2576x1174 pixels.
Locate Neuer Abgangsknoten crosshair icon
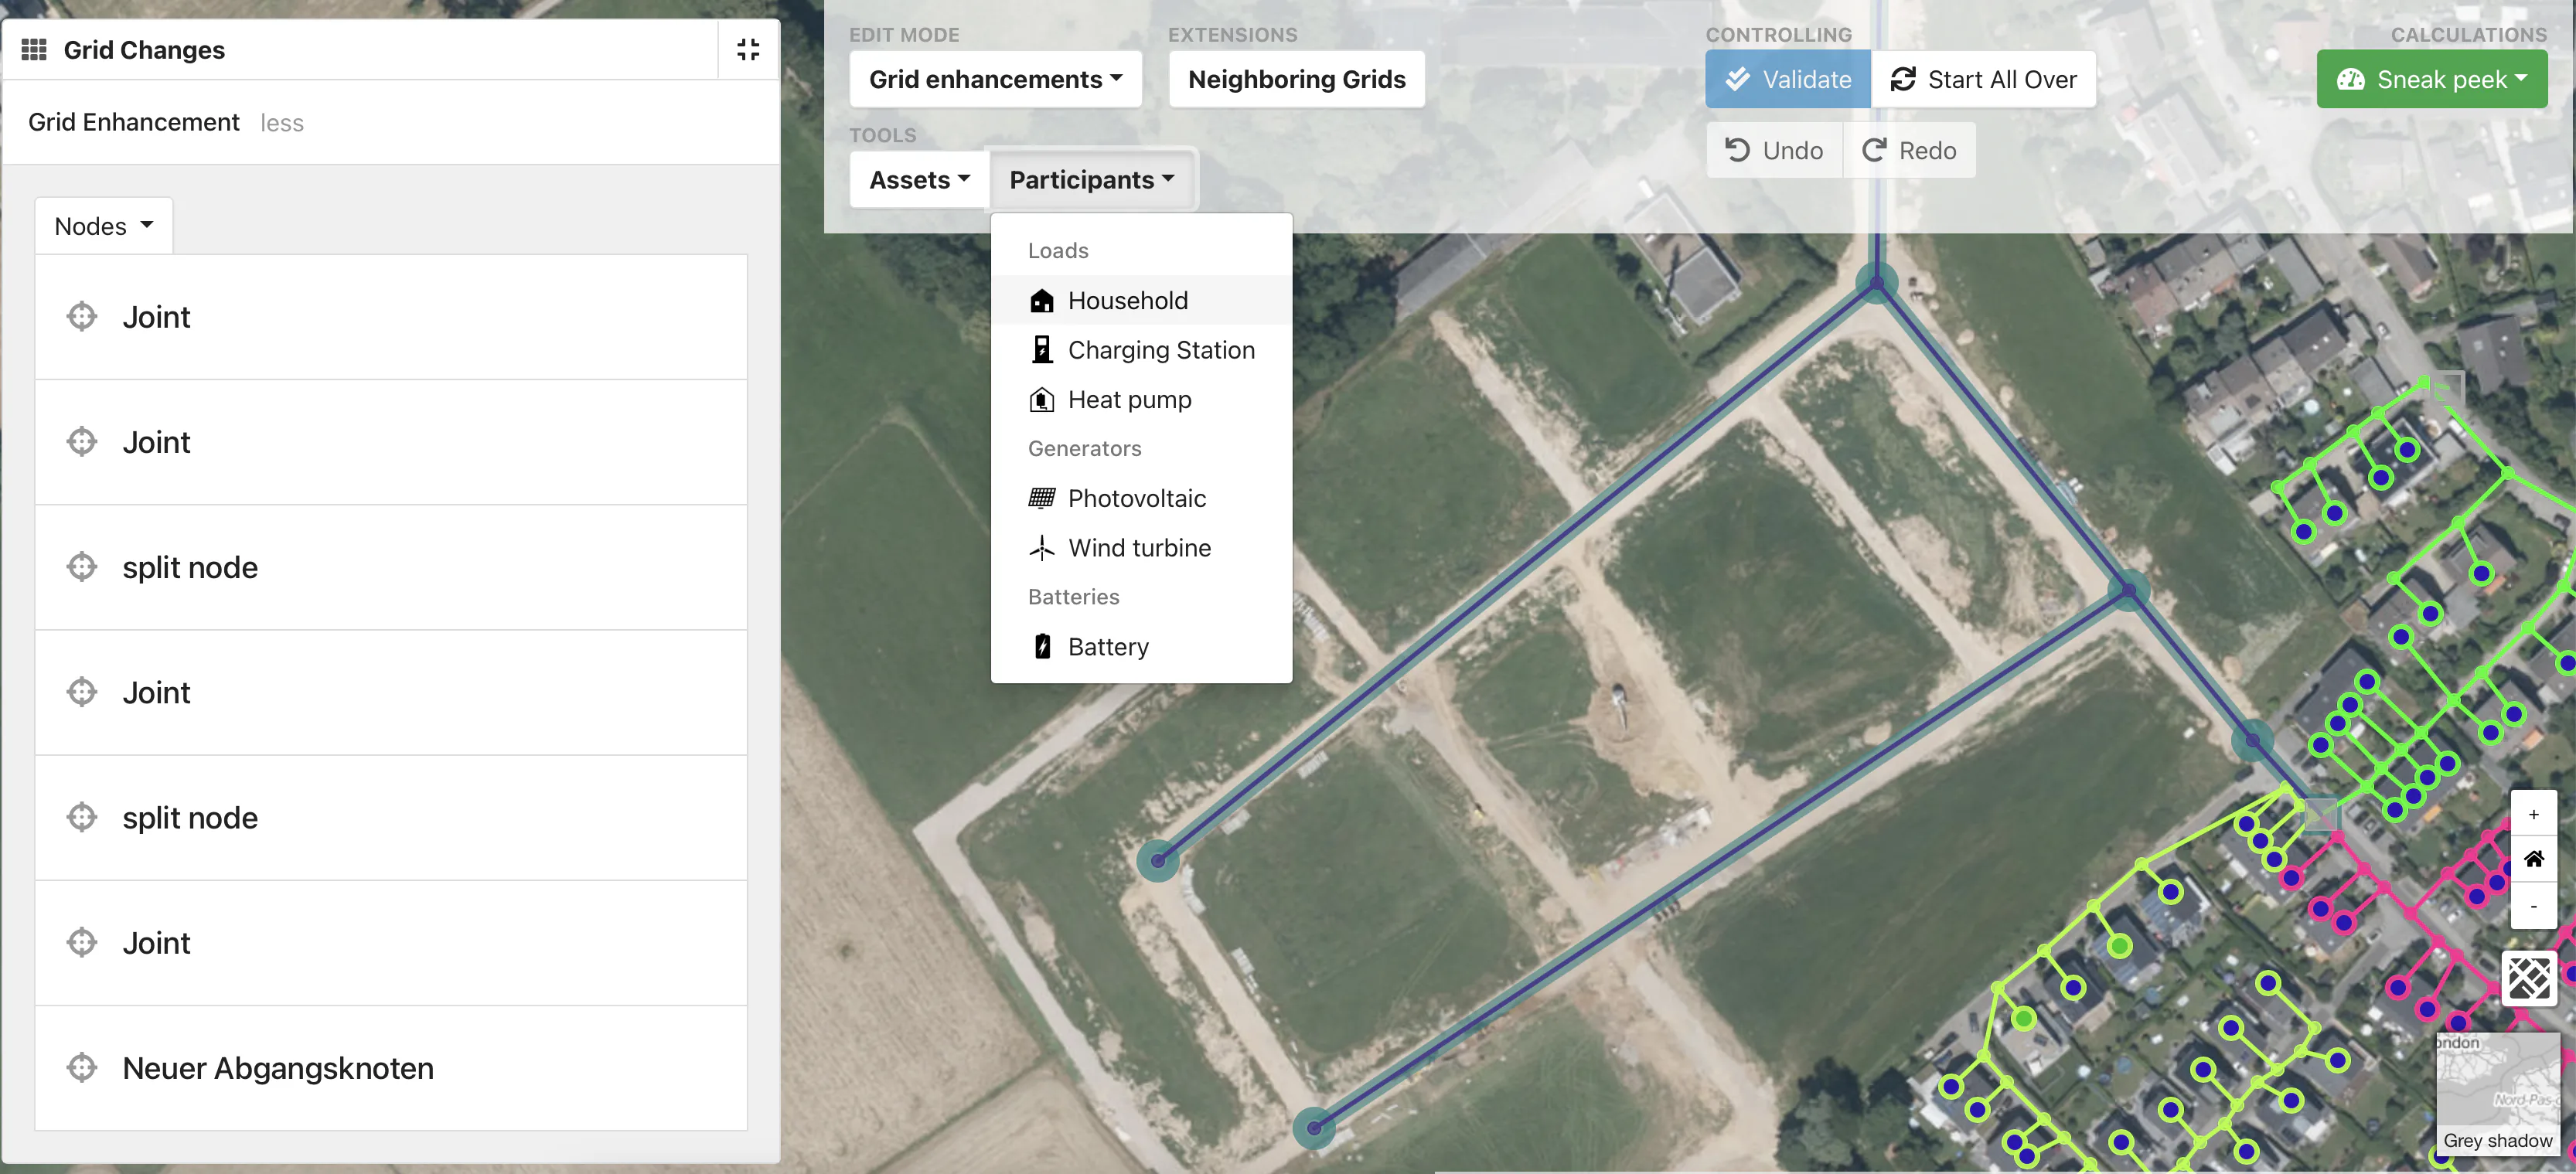82,1067
